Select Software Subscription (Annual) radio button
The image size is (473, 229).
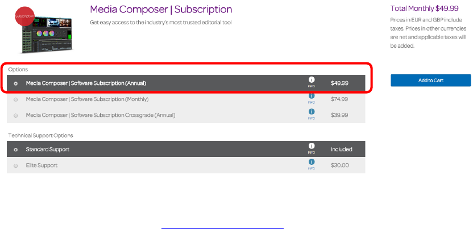15,83
